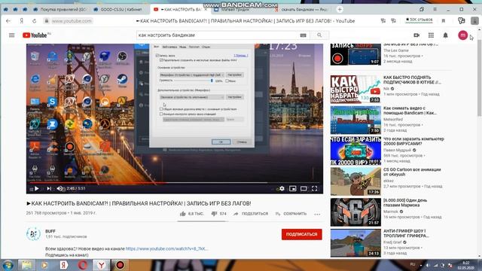Open the Windows Start button

click(x=8, y=265)
